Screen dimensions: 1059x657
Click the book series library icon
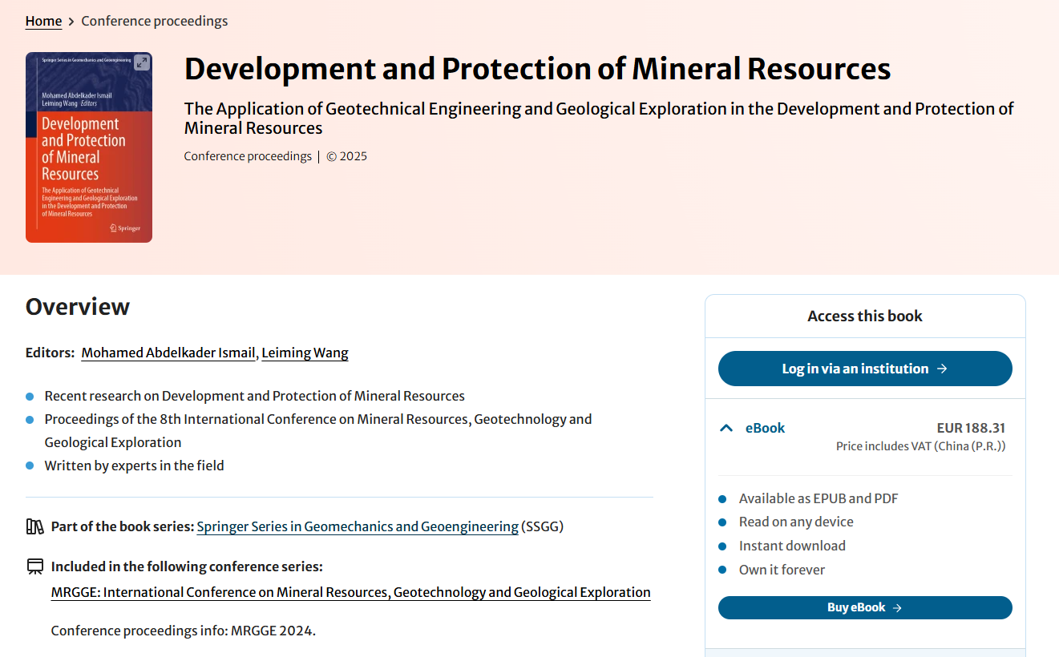(34, 526)
